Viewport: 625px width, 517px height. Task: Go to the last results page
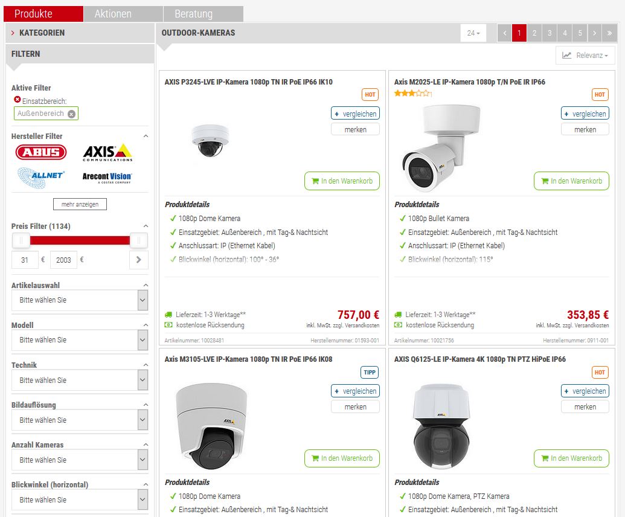click(609, 33)
